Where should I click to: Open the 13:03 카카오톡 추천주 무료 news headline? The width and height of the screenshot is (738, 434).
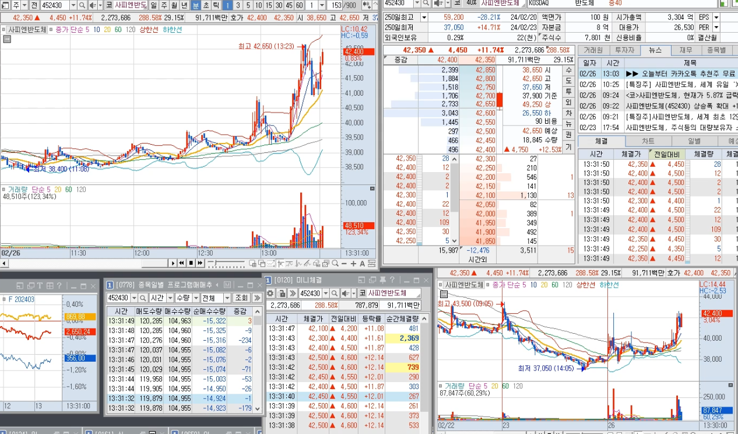681,74
